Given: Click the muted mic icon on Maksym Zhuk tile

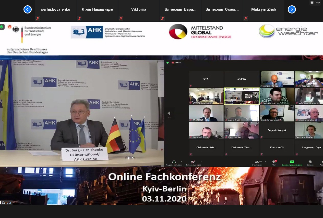Looking at the screenshot, I should 246,18.
